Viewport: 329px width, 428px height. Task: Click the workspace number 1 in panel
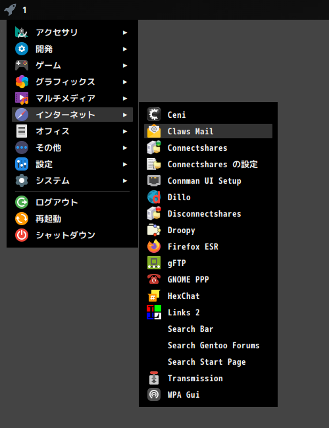[24, 11]
